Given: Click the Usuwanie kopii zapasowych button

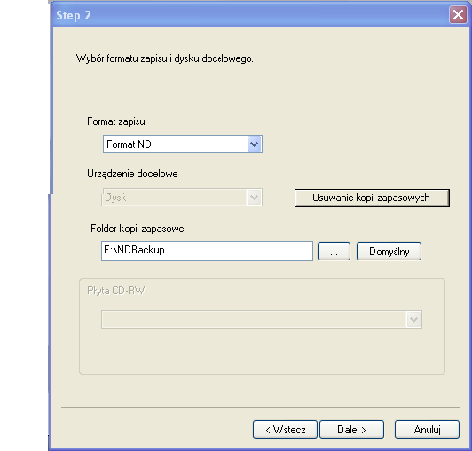Looking at the screenshot, I should point(372,198).
